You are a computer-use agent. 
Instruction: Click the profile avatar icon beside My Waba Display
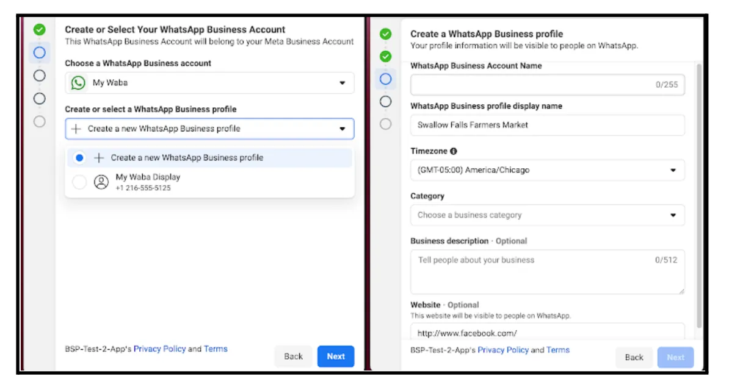[x=101, y=182]
